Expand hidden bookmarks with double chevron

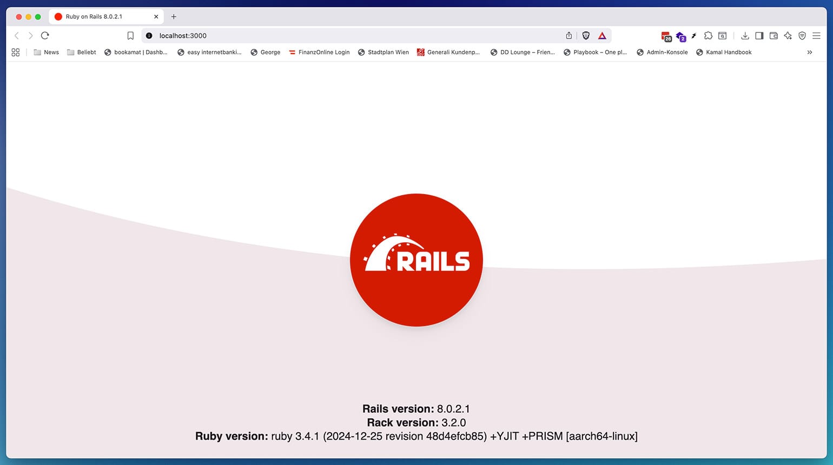tap(810, 52)
